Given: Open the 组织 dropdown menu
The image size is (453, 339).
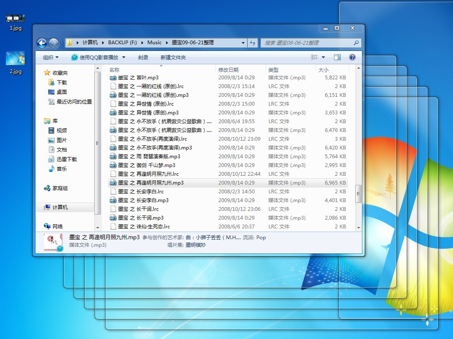Looking at the screenshot, I should click(51, 57).
